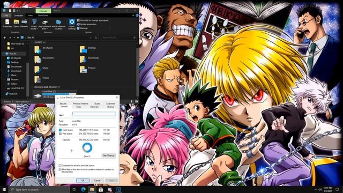343x193 pixels.
Task: Switch to the Computer ribbon tab
Action: (x=18, y=16)
